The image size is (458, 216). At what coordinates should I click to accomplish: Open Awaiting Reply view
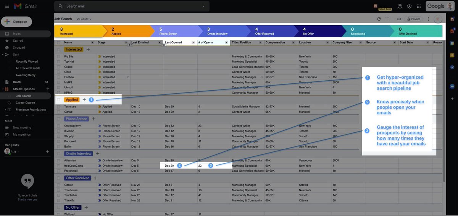click(x=26, y=75)
